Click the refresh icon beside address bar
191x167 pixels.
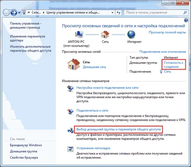118,13
